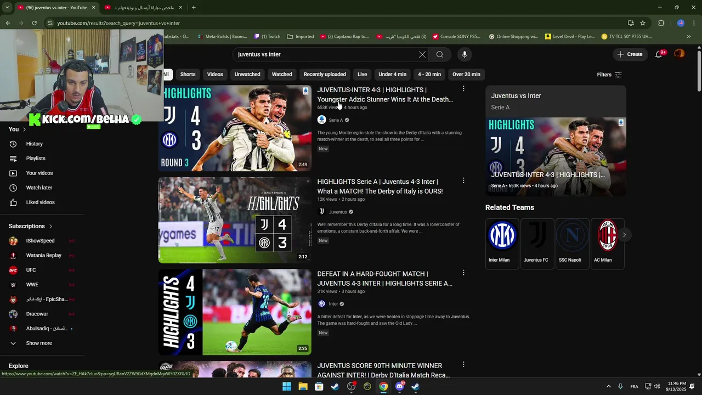Show hidden system tray icons
This screenshot has width=702, height=395.
pyautogui.click(x=608, y=386)
